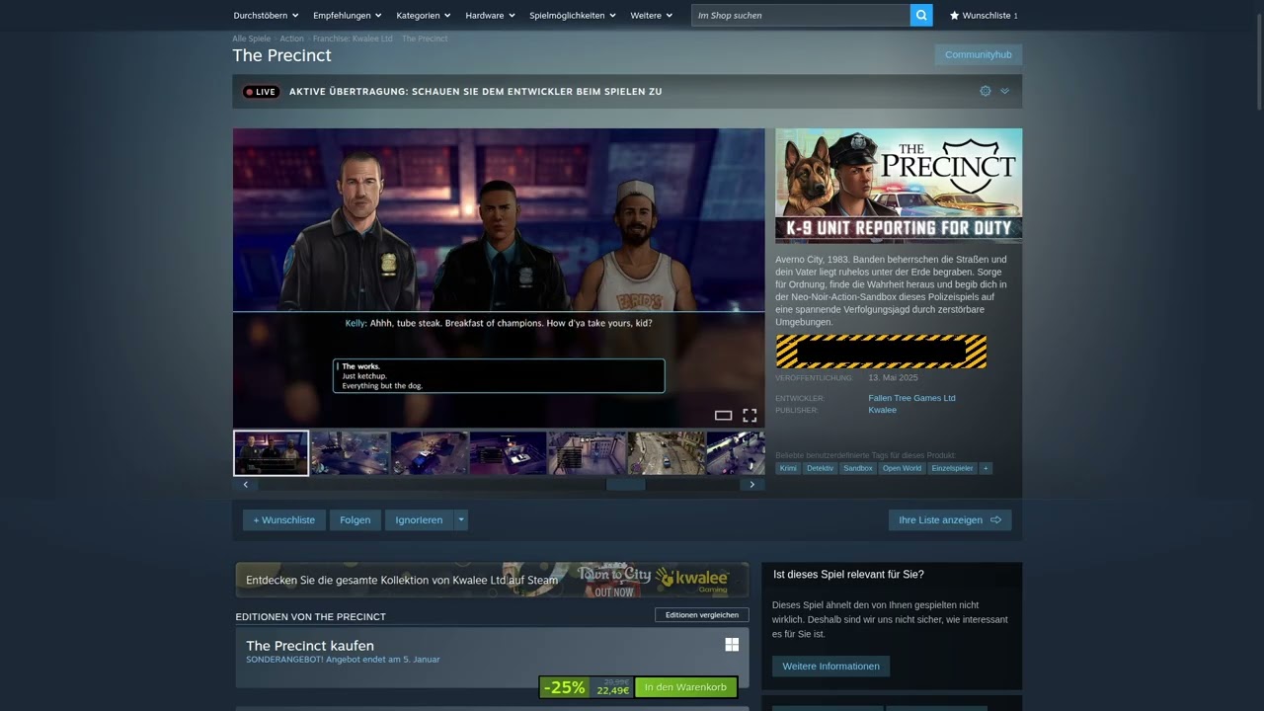Add more tags with the plus button
1264x711 pixels.
pyautogui.click(x=986, y=468)
